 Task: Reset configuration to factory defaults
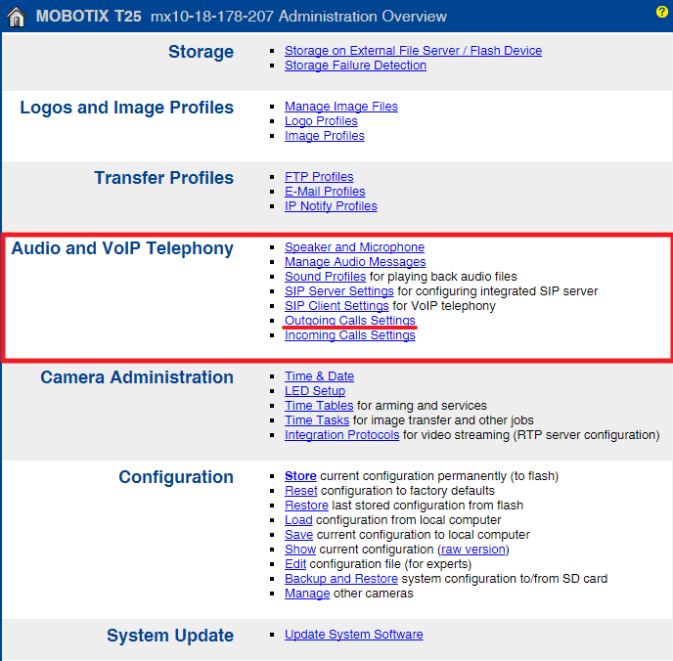[x=300, y=491]
